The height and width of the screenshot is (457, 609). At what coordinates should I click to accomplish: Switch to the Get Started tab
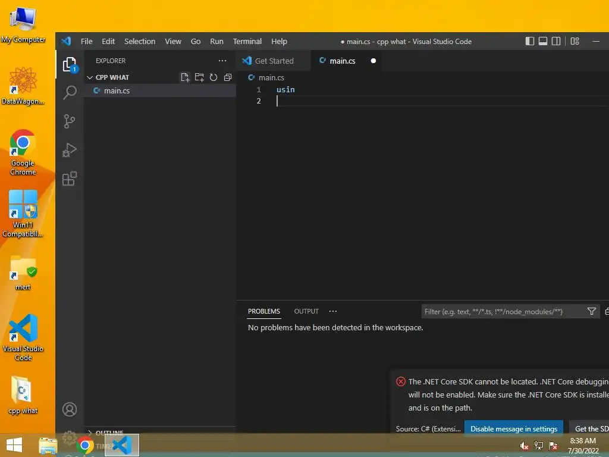pyautogui.click(x=274, y=61)
